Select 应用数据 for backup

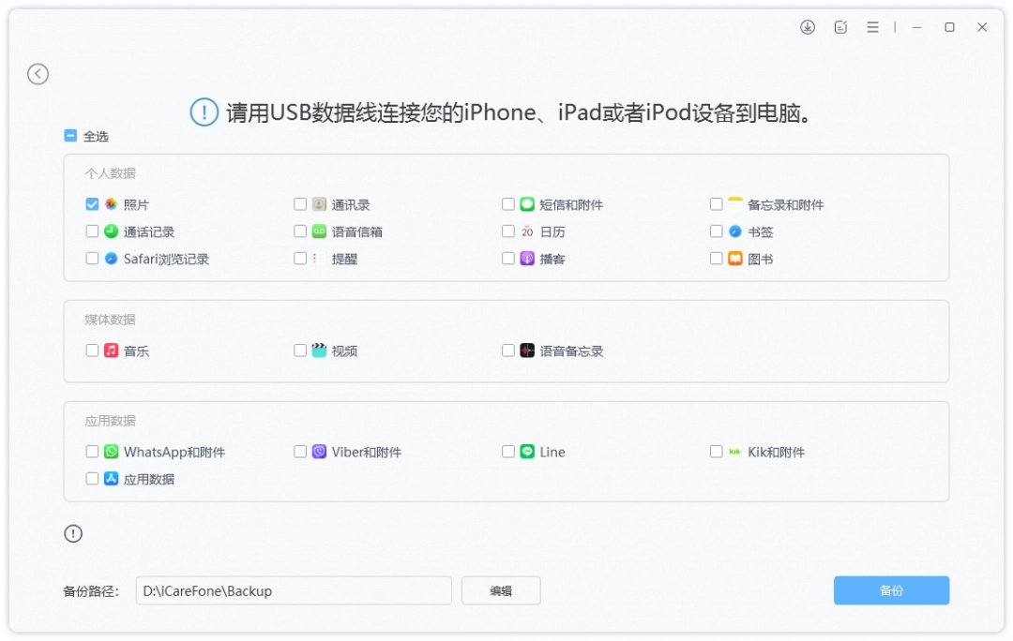[92, 478]
